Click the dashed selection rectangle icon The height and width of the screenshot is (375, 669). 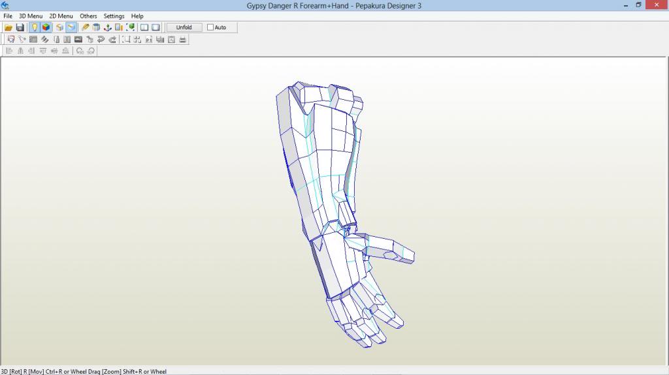(126, 39)
